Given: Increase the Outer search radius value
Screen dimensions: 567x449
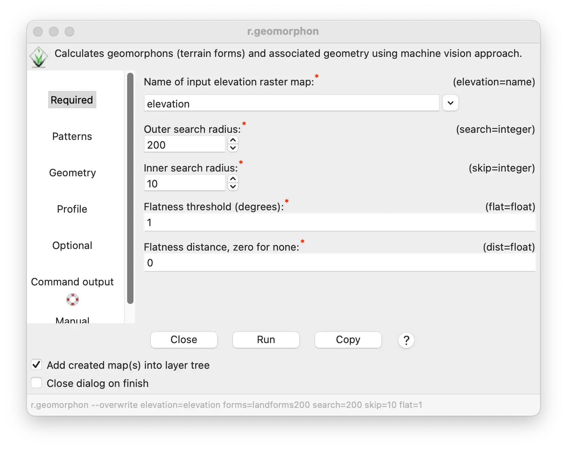Looking at the screenshot, I should click(x=233, y=140).
